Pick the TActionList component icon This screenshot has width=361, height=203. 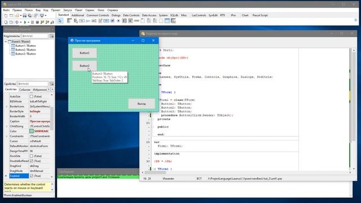pos(173,21)
